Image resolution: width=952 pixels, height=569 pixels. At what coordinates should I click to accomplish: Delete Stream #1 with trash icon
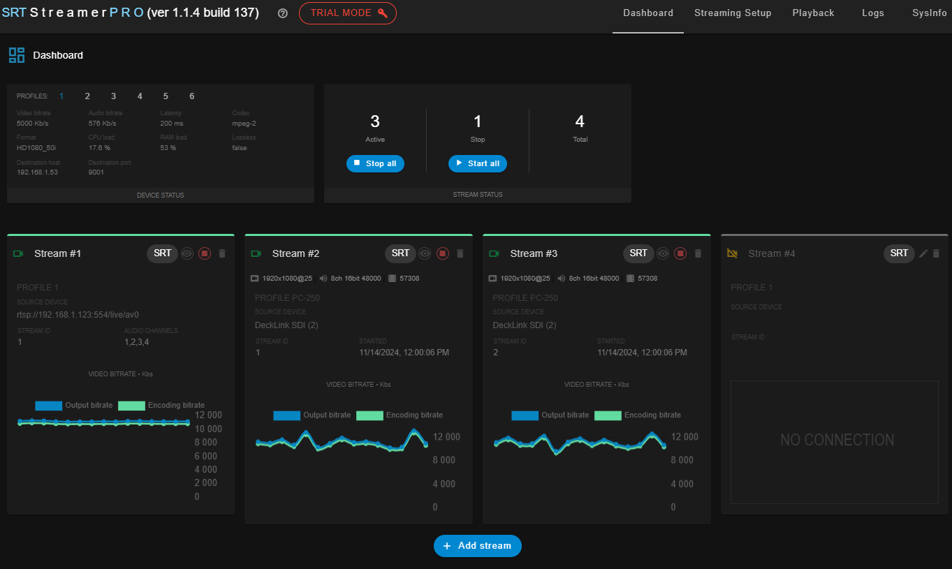[222, 253]
